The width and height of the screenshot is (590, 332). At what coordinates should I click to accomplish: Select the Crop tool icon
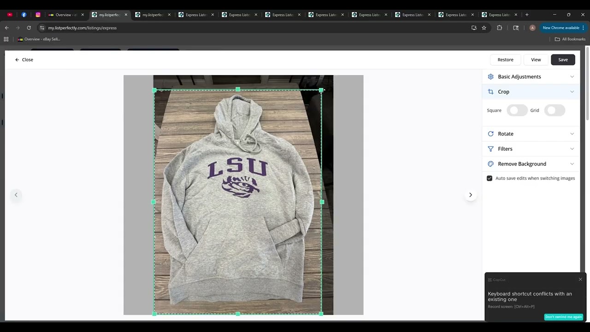coord(490,92)
